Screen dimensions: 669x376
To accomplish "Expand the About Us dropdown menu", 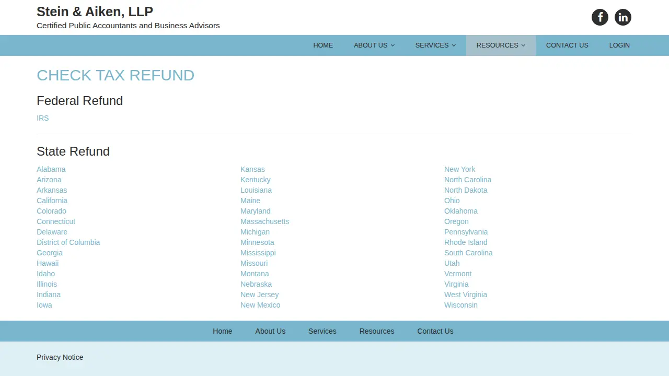I will (374, 45).
